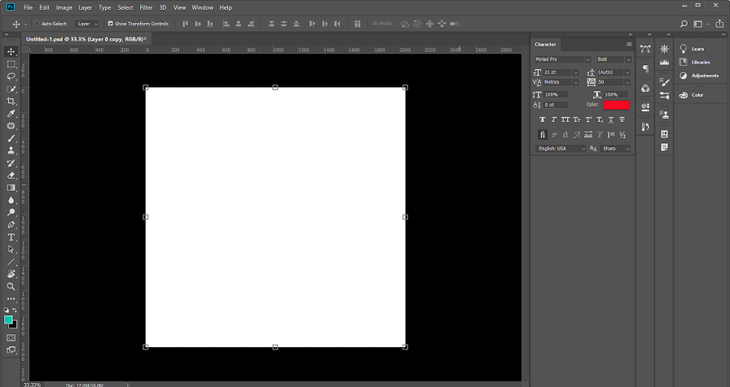Open the Paragraph panel icon
Viewport: 730px width, 387px height.
click(x=645, y=68)
